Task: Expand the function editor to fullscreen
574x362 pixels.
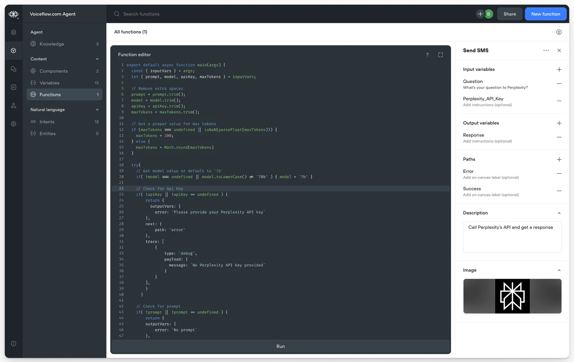Action: click(441, 55)
